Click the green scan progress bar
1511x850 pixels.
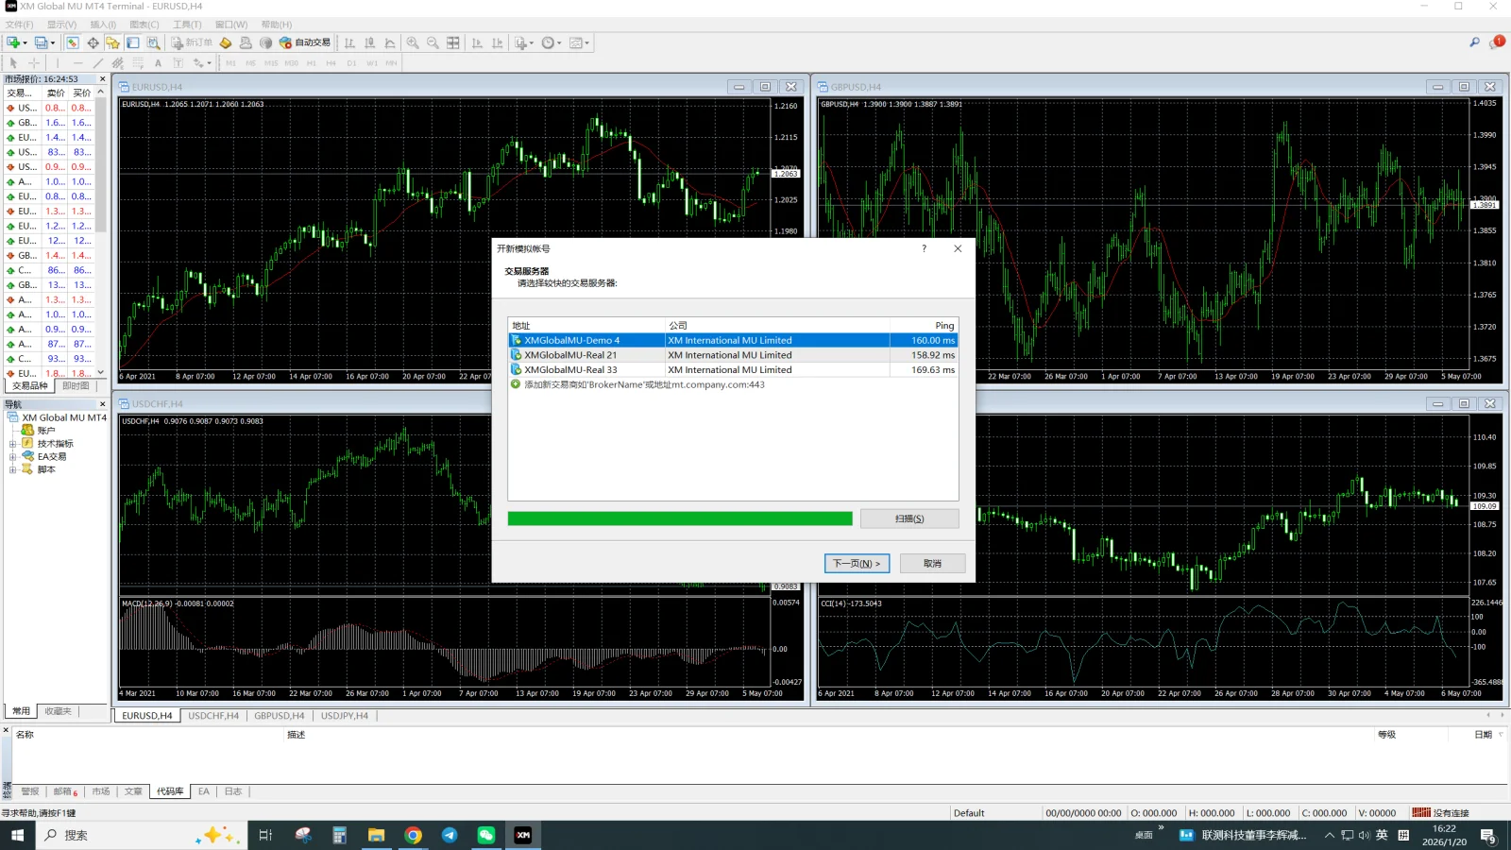[680, 518]
